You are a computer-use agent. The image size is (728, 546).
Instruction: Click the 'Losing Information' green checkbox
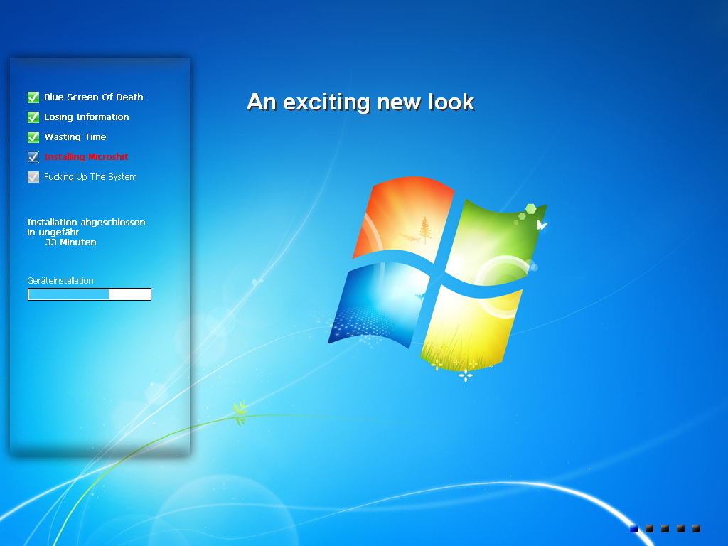(33, 117)
